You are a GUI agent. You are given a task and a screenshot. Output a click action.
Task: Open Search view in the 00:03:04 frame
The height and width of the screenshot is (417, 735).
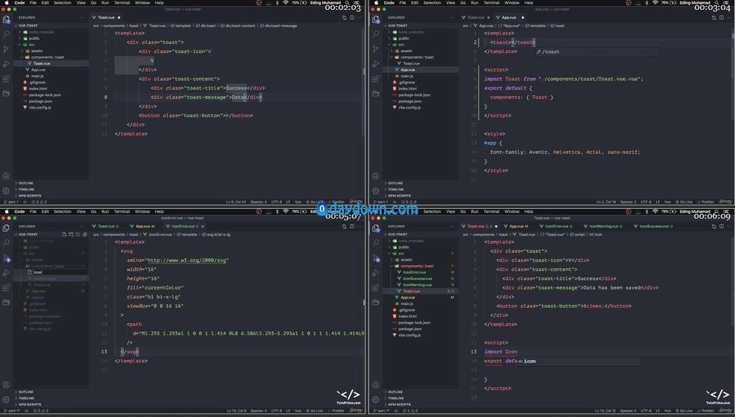pyautogui.click(x=376, y=34)
